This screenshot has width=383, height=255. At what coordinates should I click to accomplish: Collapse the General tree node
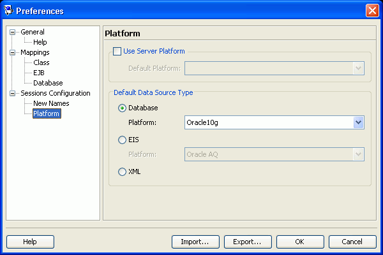pos(12,32)
